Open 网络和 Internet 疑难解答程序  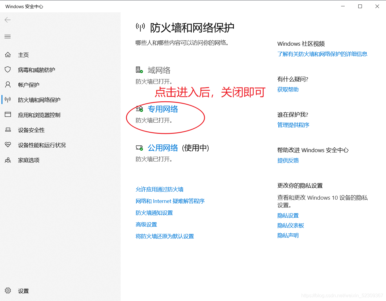point(170,201)
